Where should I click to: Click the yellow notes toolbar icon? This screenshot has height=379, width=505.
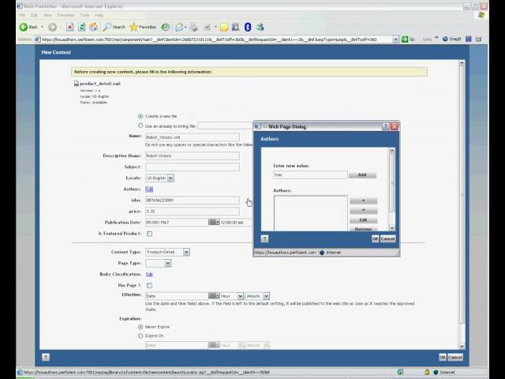coord(224,27)
